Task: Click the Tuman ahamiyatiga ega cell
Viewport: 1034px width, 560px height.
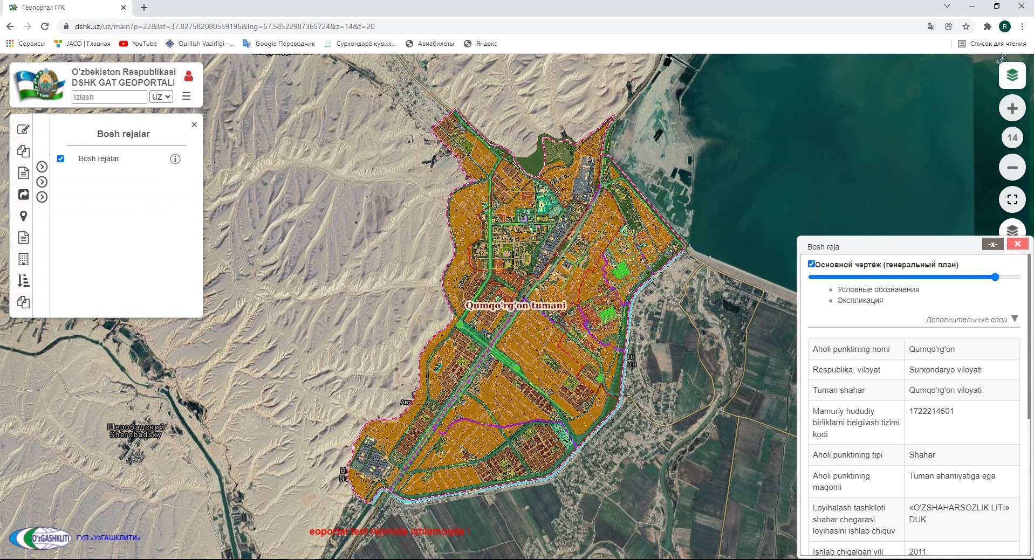Action: tap(962, 481)
